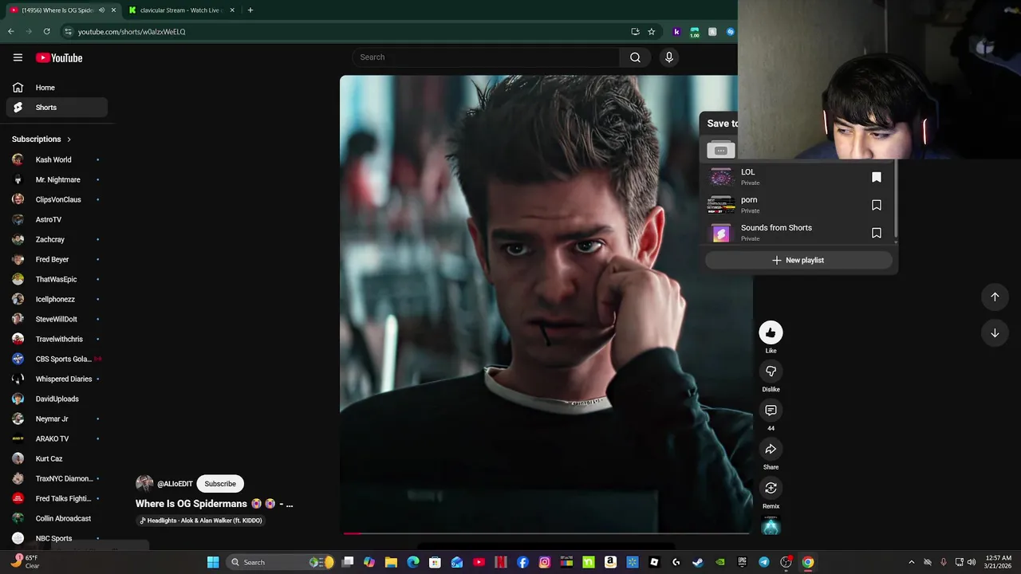Toggle save to the LOL playlist
Image resolution: width=1021 pixels, height=574 pixels.
pos(877,177)
